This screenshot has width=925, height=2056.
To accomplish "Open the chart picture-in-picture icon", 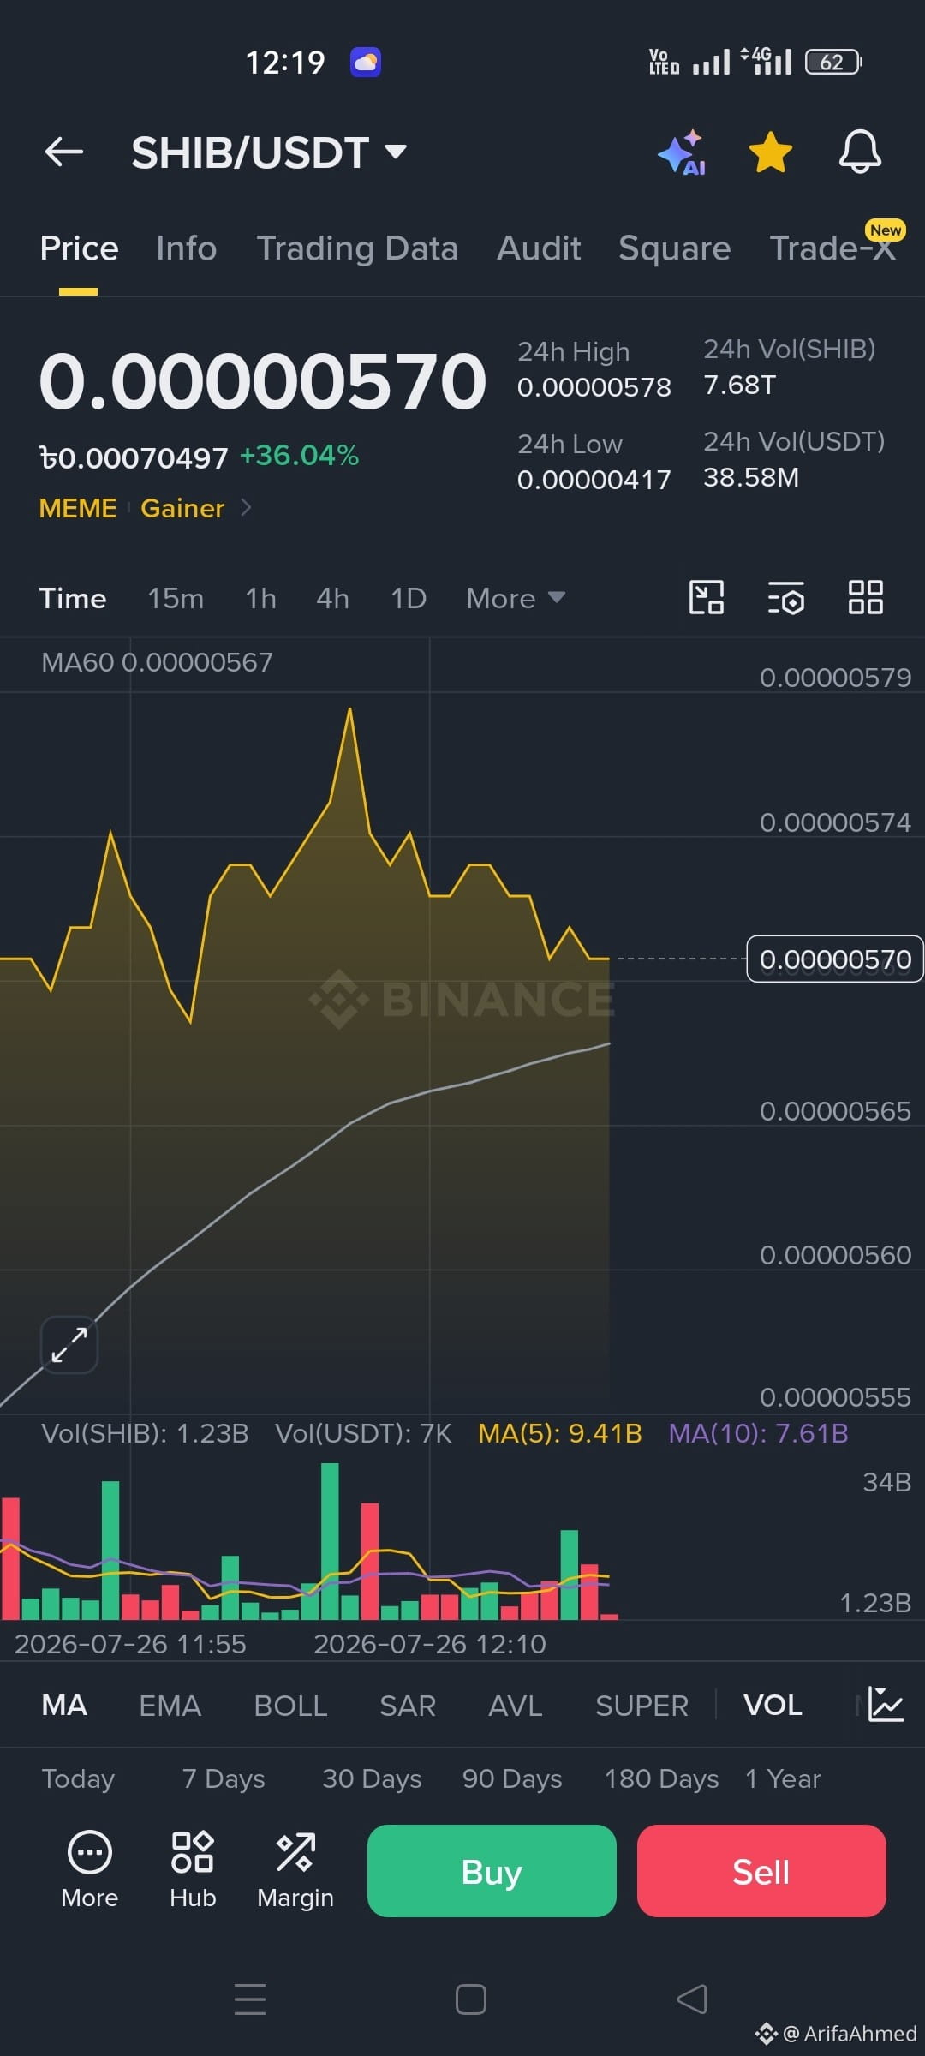I will (x=707, y=597).
